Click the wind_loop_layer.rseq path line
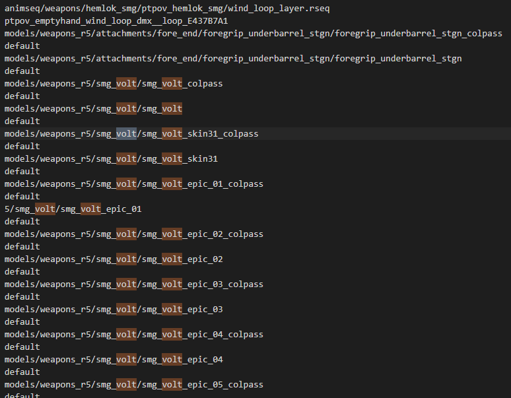511x398 pixels. pyautogui.click(x=166, y=9)
